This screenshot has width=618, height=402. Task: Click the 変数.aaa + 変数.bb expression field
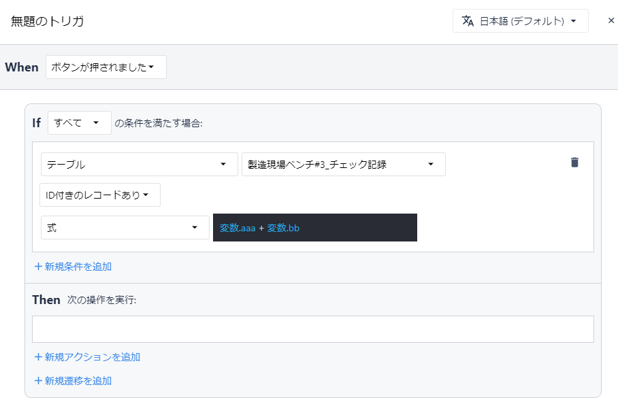pyautogui.click(x=315, y=228)
